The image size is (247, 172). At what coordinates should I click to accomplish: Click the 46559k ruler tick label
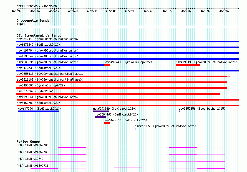point(16,11)
